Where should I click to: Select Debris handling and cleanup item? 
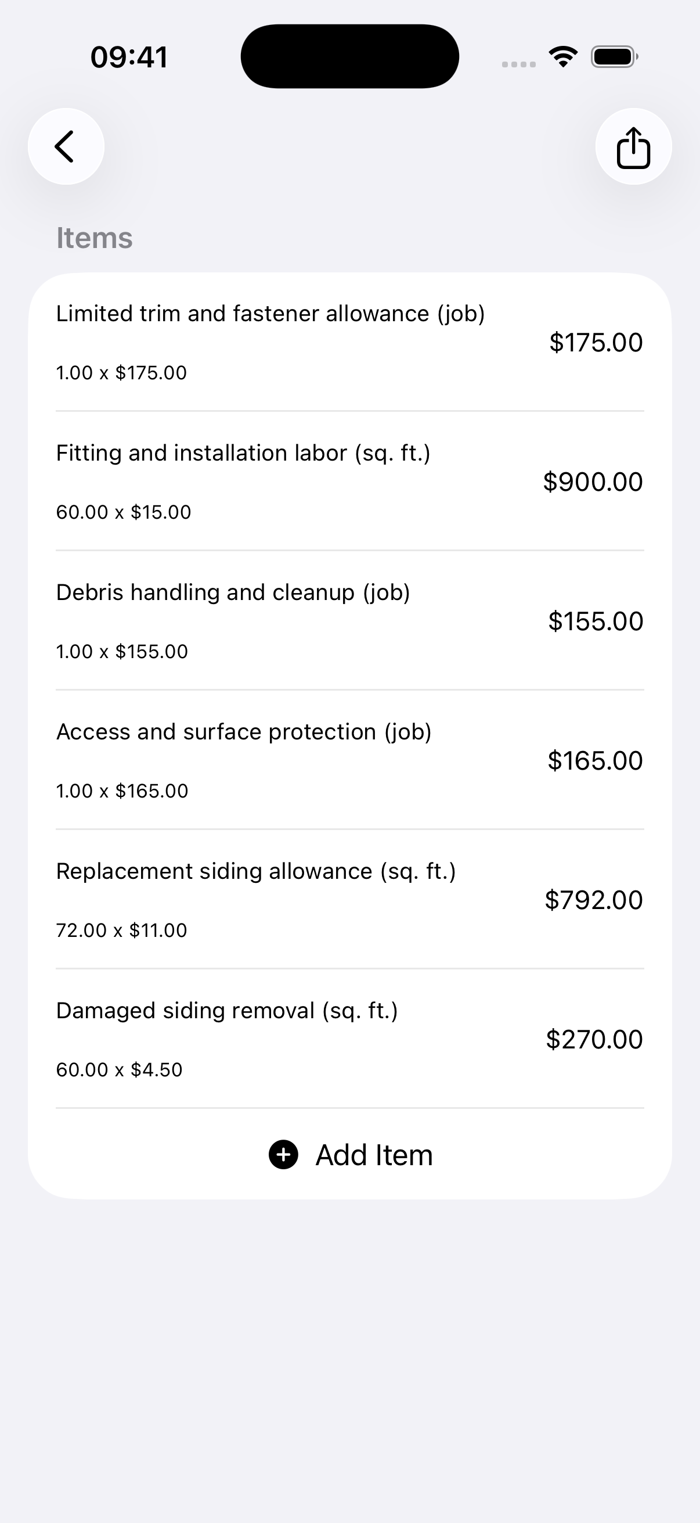tap(349, 621)
